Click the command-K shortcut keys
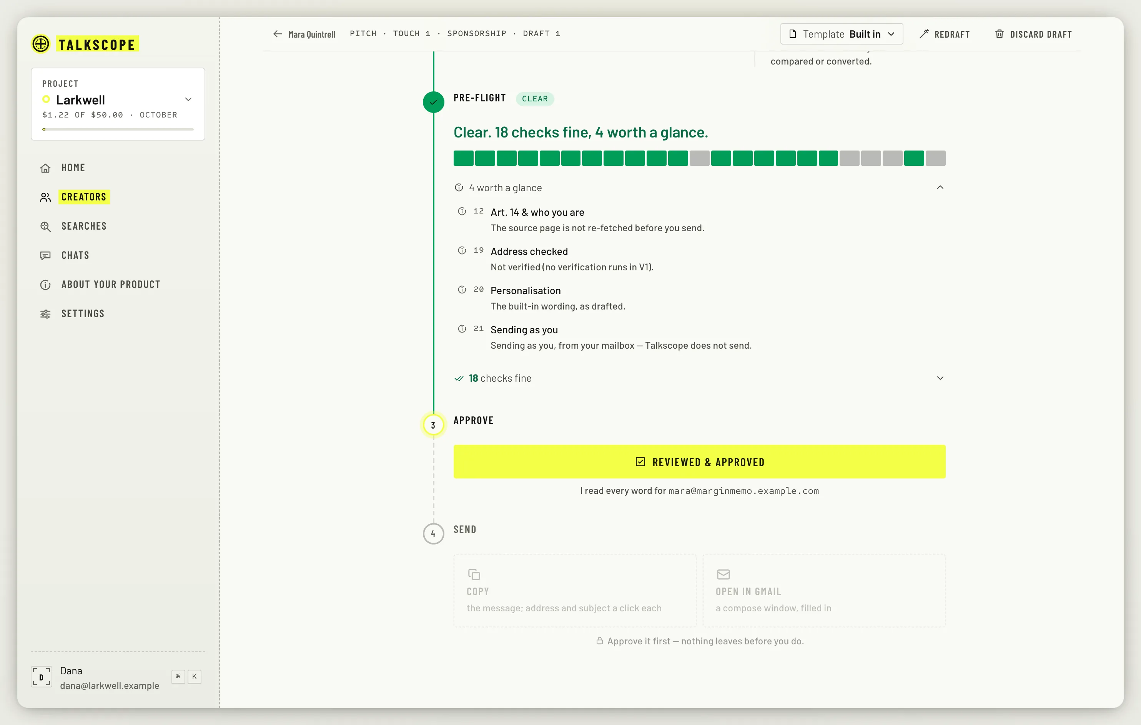 coord(187,677)
